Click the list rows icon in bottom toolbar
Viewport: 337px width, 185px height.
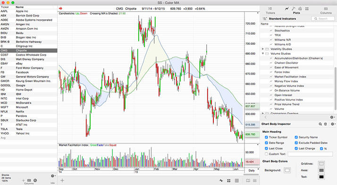click(x=255, y=180)
